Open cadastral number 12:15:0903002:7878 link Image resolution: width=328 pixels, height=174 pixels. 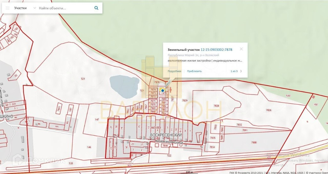point(216,50)
